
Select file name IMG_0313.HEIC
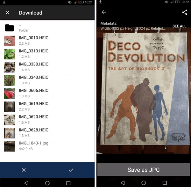[x=34, y=51]
